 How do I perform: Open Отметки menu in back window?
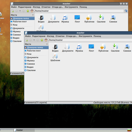click(46, 7)
